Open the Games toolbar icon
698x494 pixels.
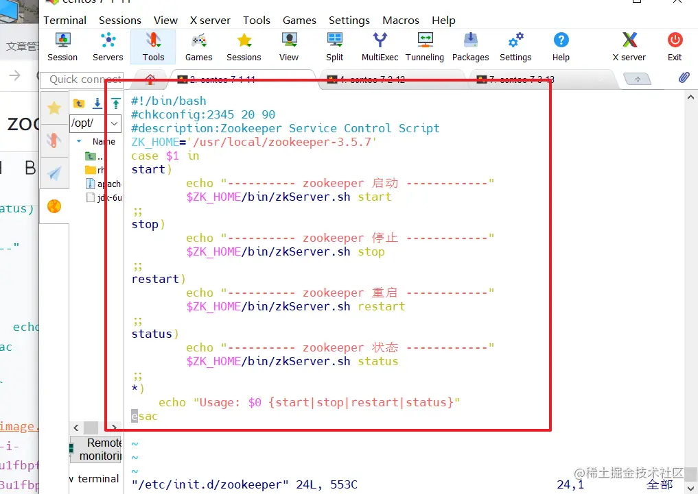198,47
